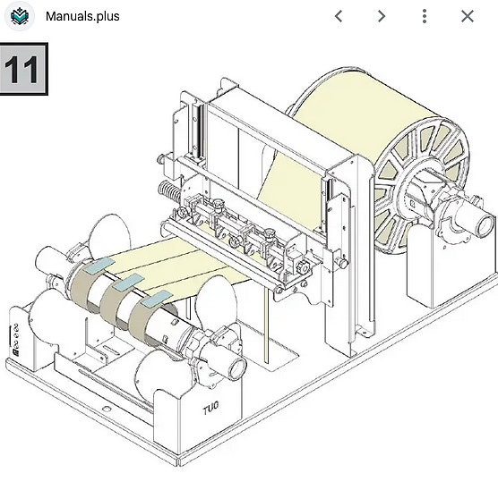Click the Manuals.plus logo icon
Viewport: 498px width, 490px height.
click(20, 16)
